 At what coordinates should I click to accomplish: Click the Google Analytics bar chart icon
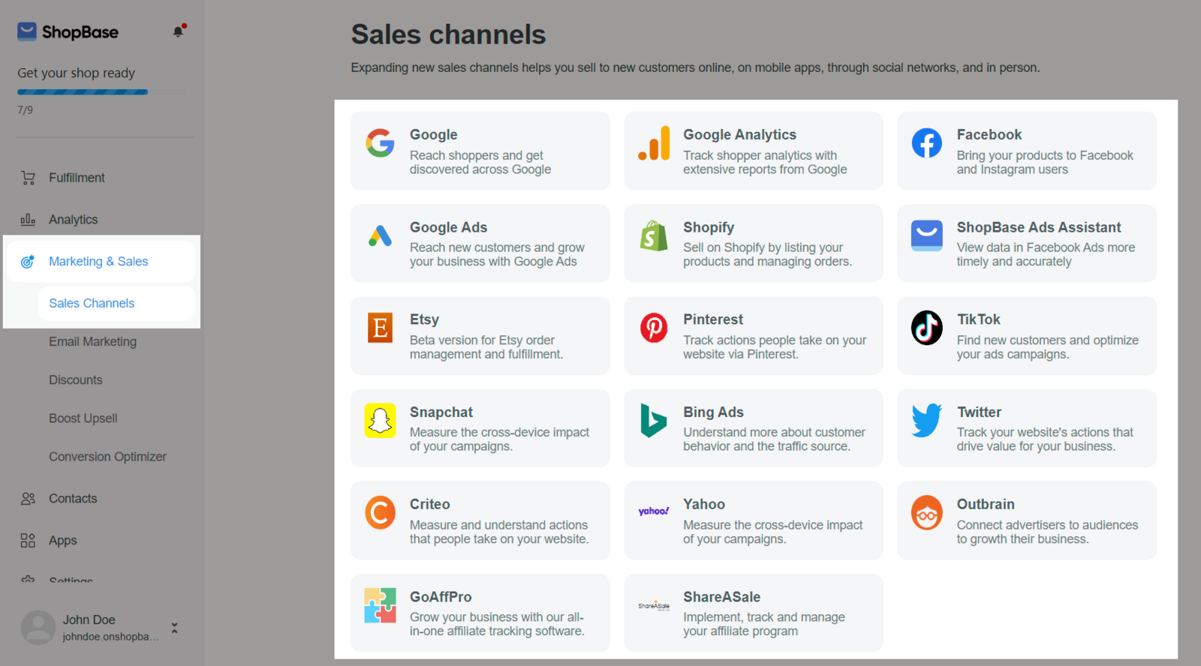coord(654,142)
